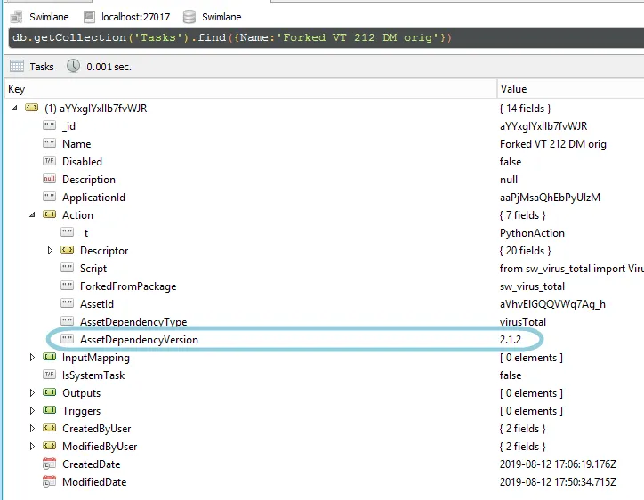
Task: Click the ModifiedDate calendar icon
Action: 49,481
